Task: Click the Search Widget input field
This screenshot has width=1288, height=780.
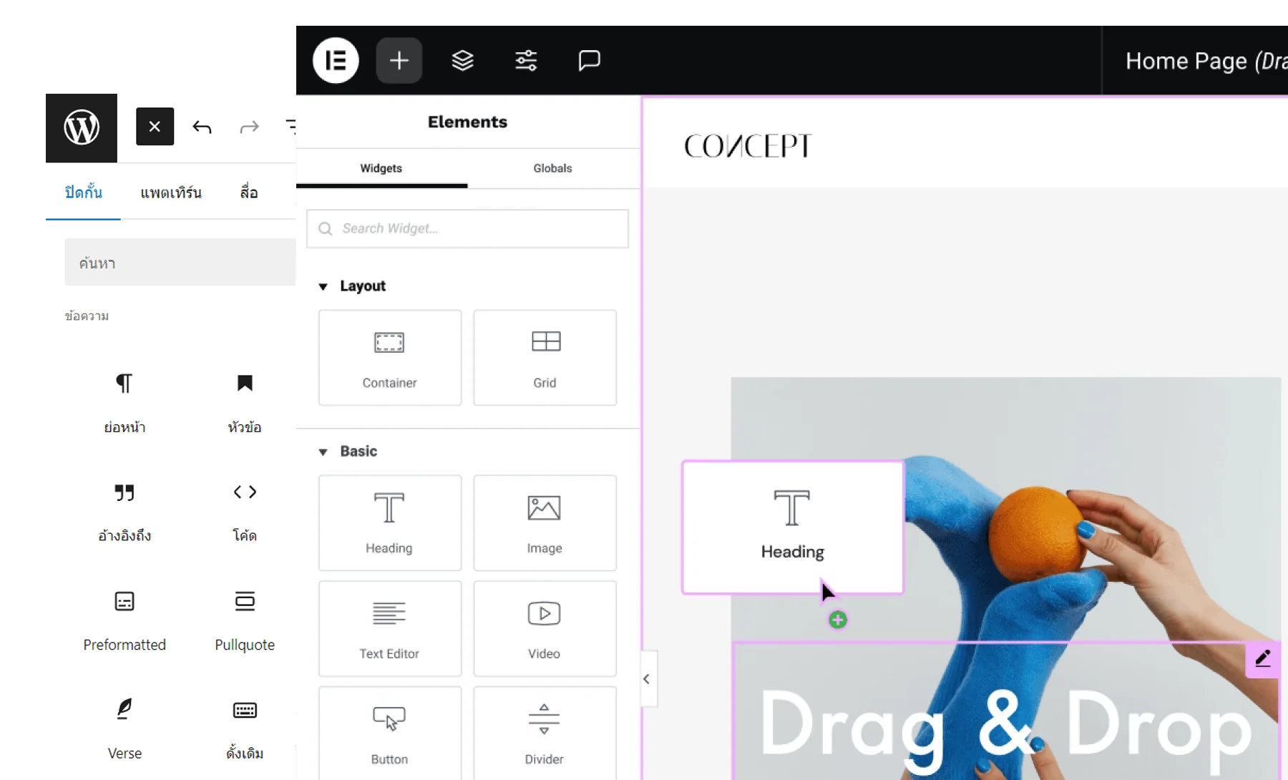Action: point(467,228)
